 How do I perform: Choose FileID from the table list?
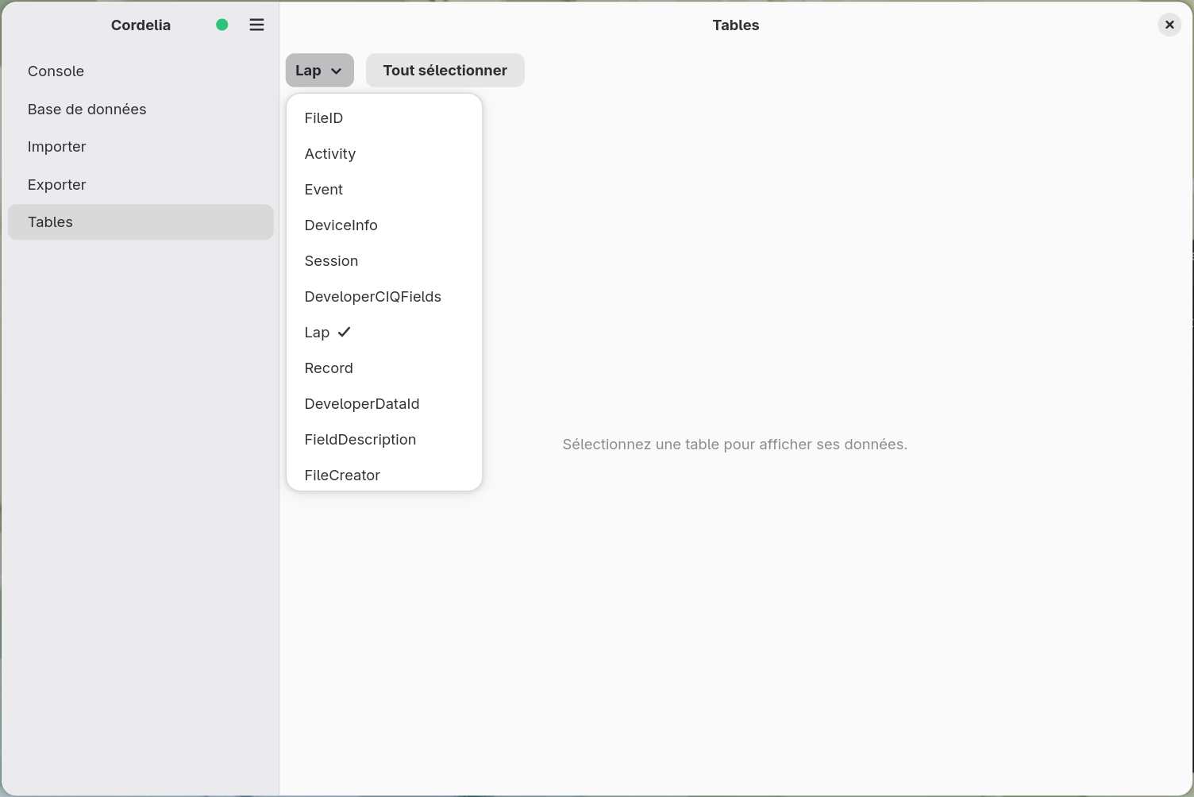[384, 118]
